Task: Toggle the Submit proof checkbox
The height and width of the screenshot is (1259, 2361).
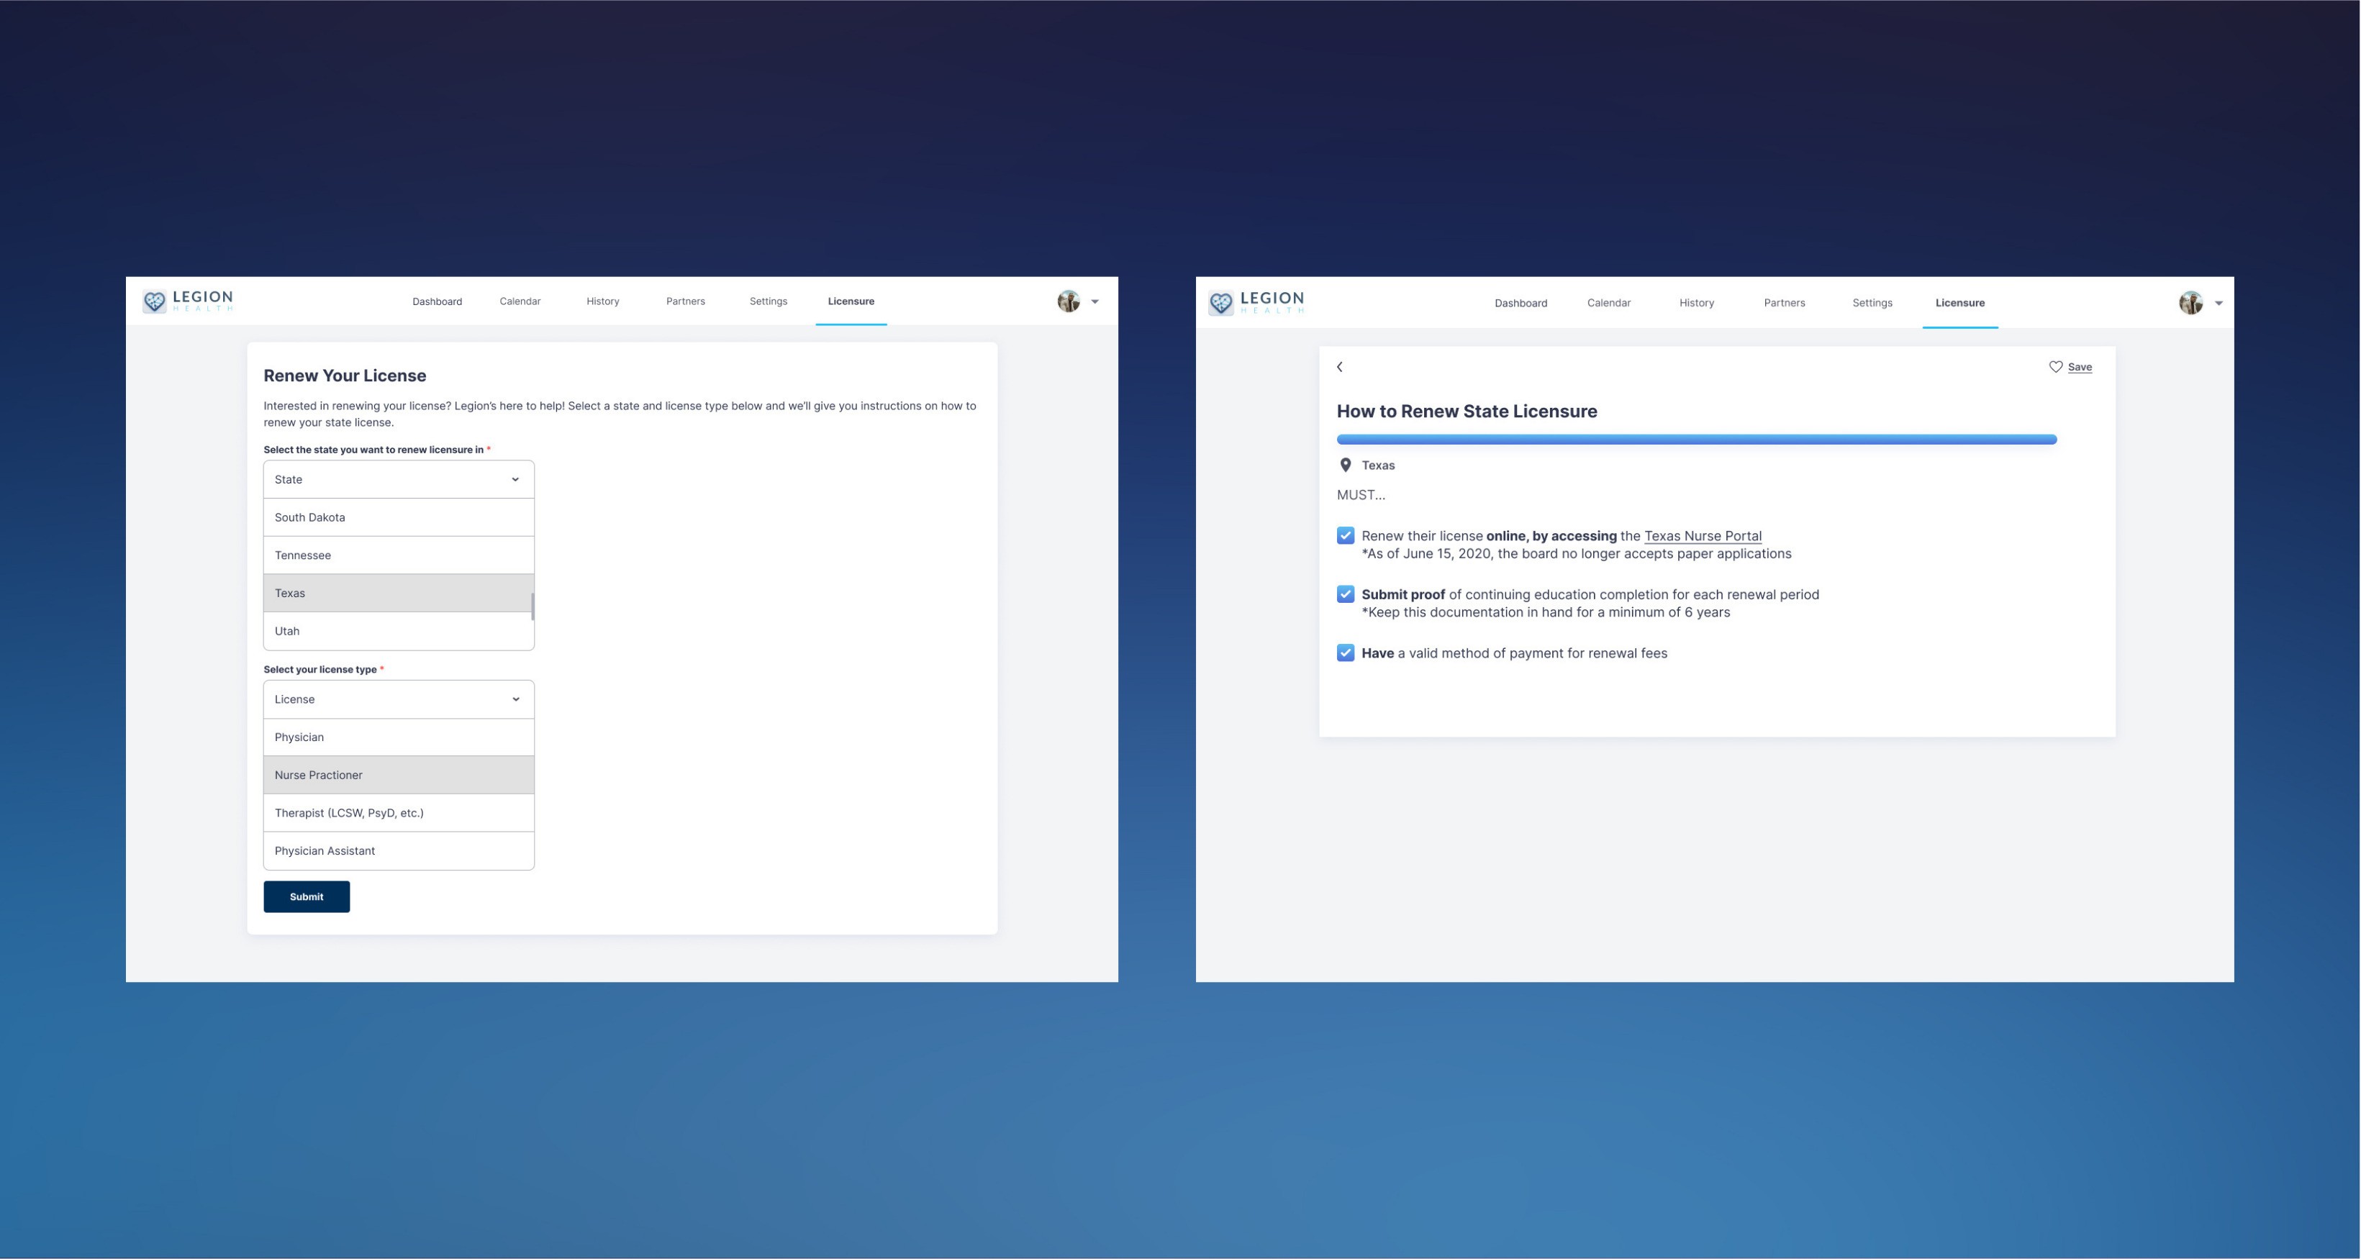Action: (1346, 595)
